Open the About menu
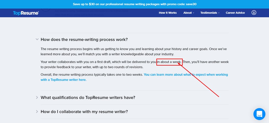The width and height of the screenshot is (269, 123). click(x=189, y=13)
